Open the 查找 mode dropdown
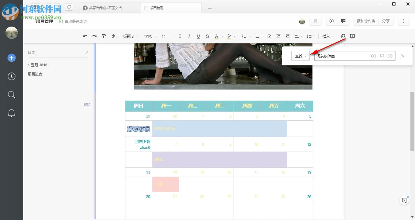The width and height of the screenshot is (415, 220). point(301,56)
